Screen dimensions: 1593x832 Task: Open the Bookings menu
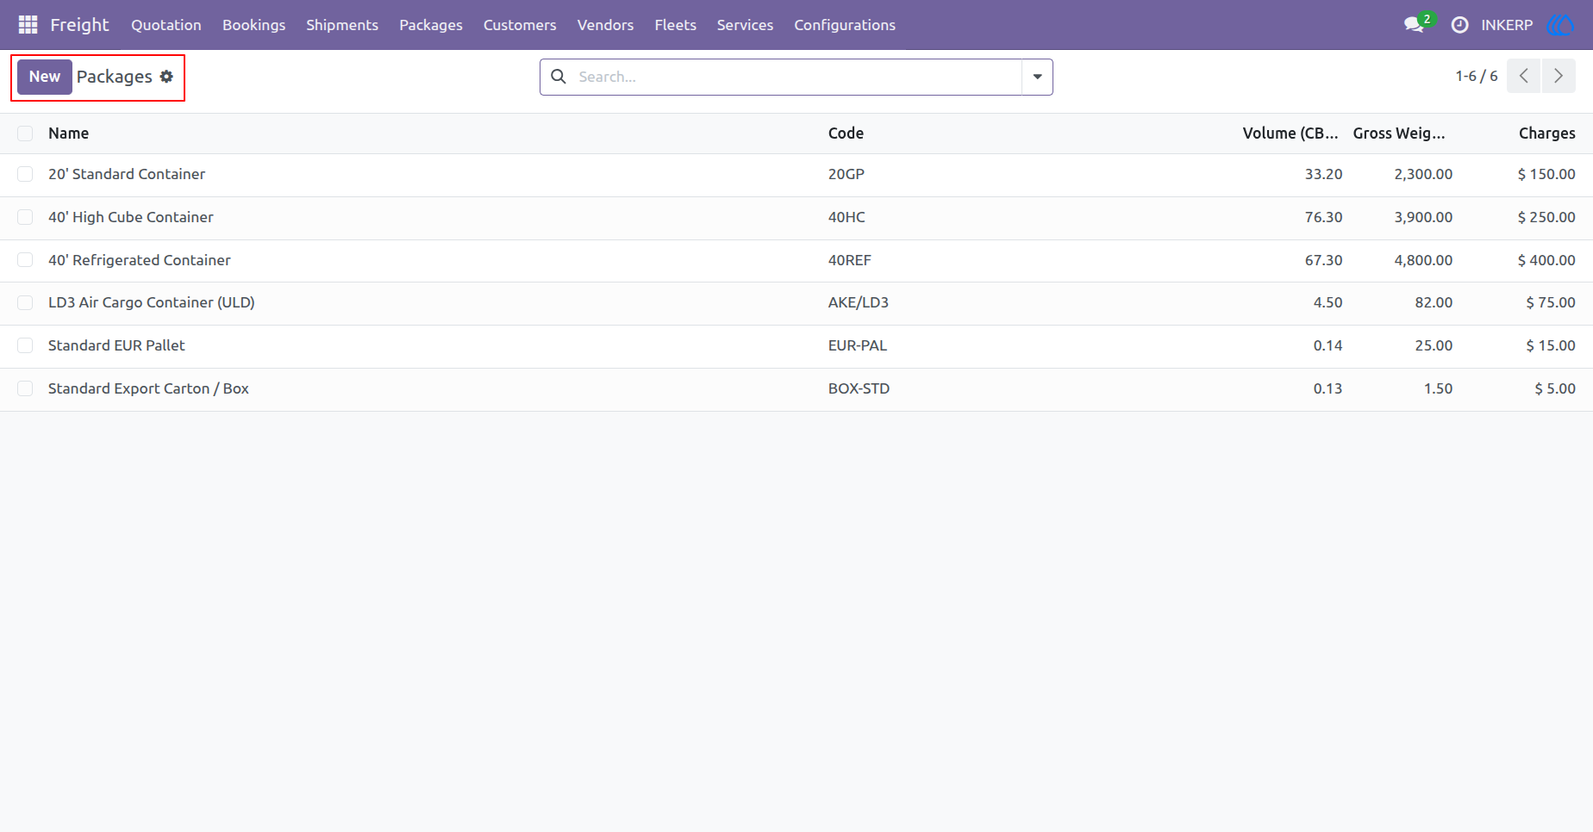(x=253, y=25)
